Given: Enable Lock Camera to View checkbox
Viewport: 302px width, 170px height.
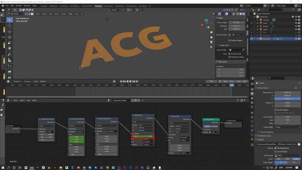Looking at the screenshot, I should click(229, 57).
